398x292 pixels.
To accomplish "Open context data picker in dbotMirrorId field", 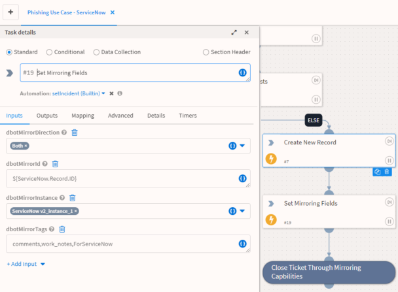I will point(242,178).
